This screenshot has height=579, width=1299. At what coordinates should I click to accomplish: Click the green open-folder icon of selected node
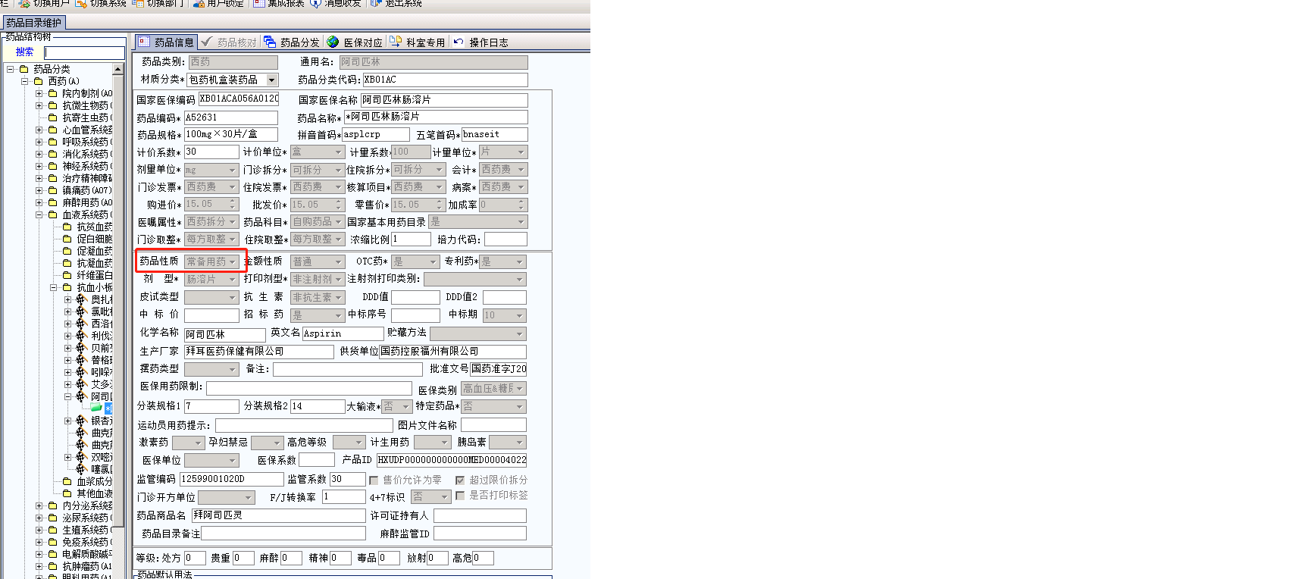pos(96,408)
